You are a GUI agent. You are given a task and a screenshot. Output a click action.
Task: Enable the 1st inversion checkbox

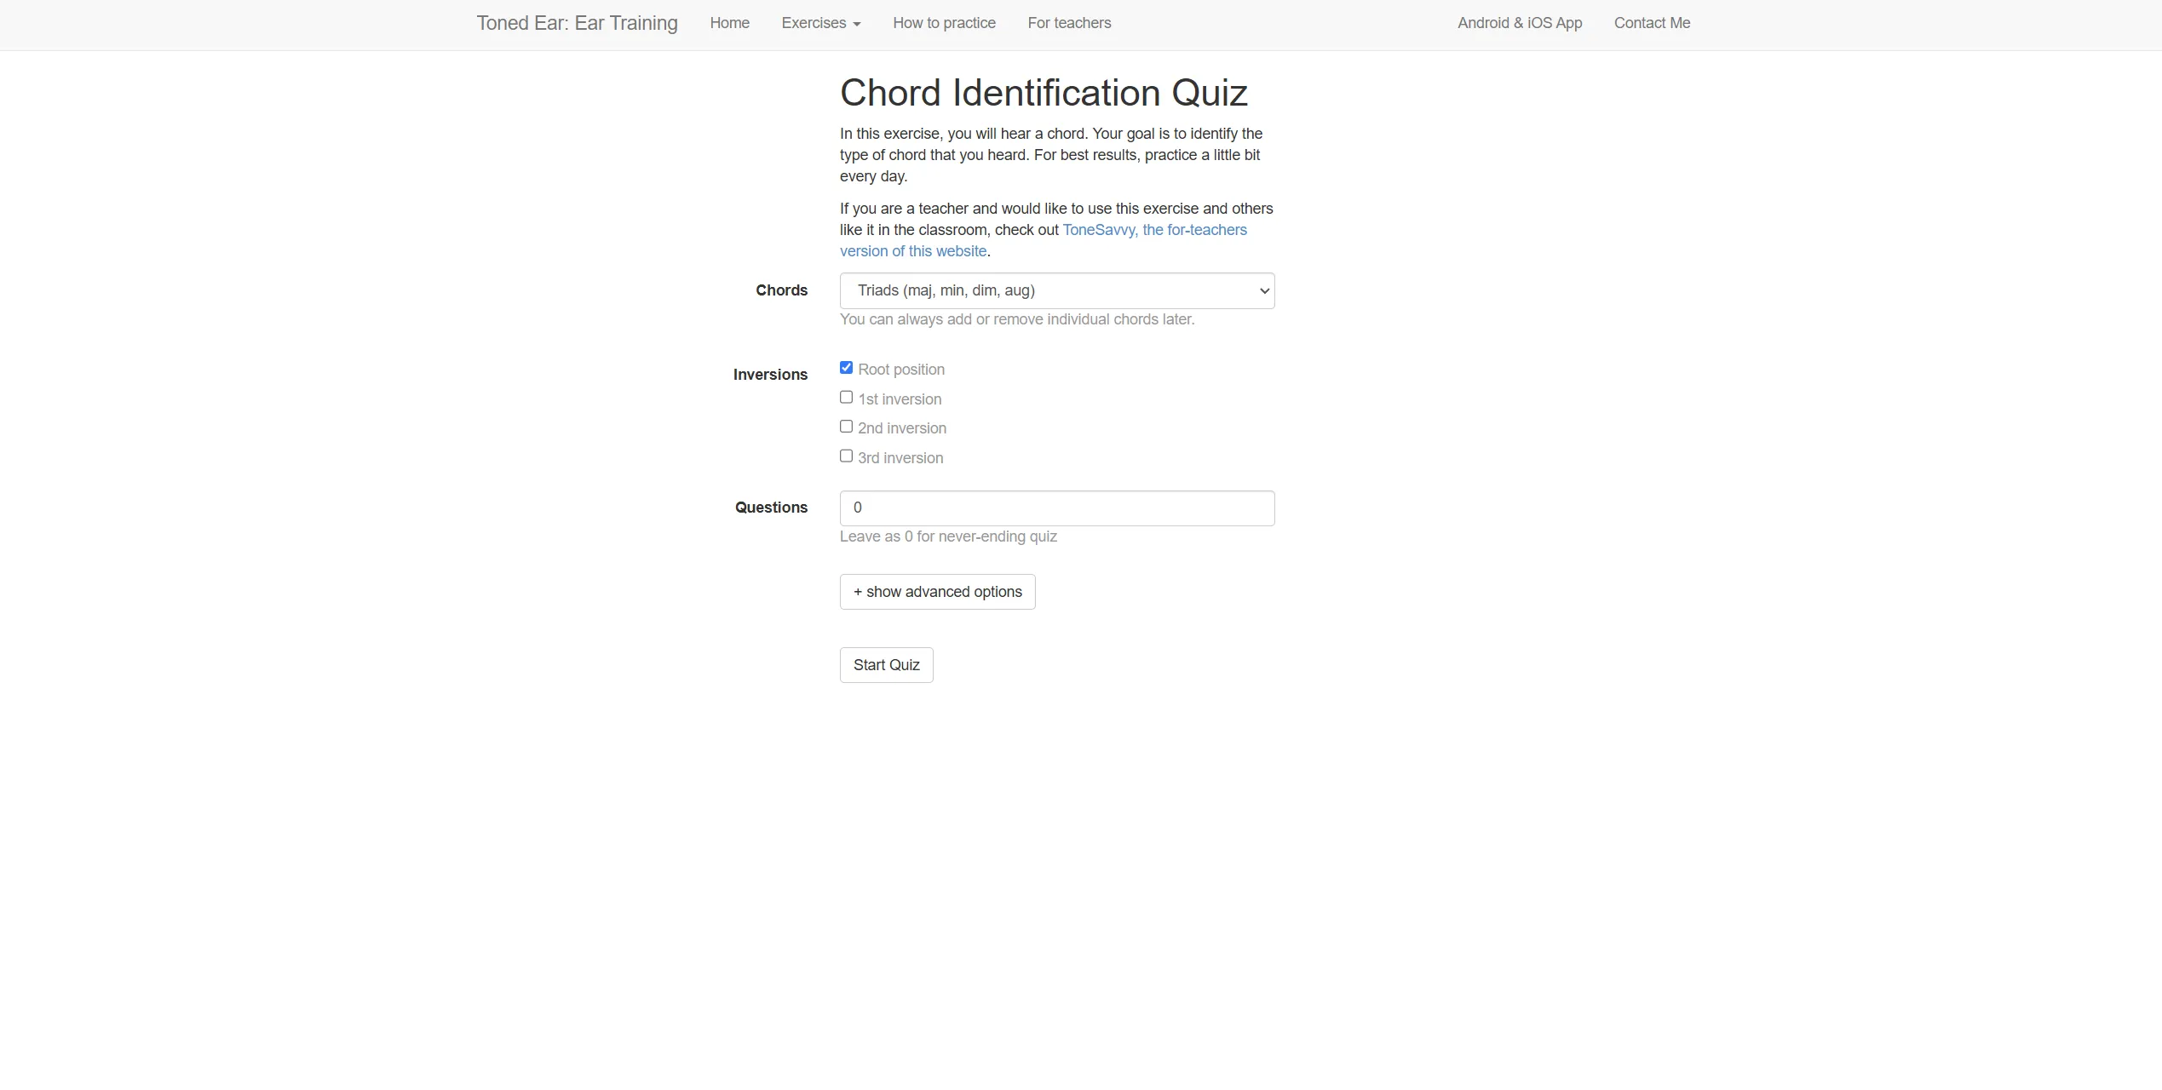(x=846, y=398)
